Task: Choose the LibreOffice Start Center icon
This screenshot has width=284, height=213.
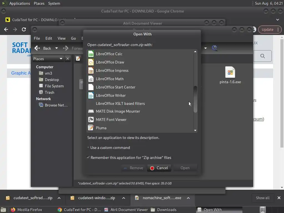Action: [x=91, y=87]
